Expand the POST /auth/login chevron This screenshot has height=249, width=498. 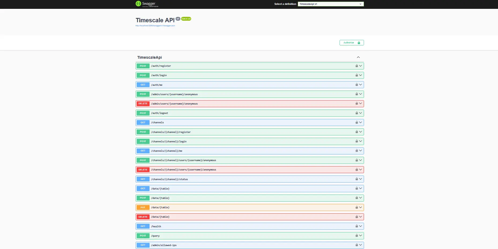(361, 75)
